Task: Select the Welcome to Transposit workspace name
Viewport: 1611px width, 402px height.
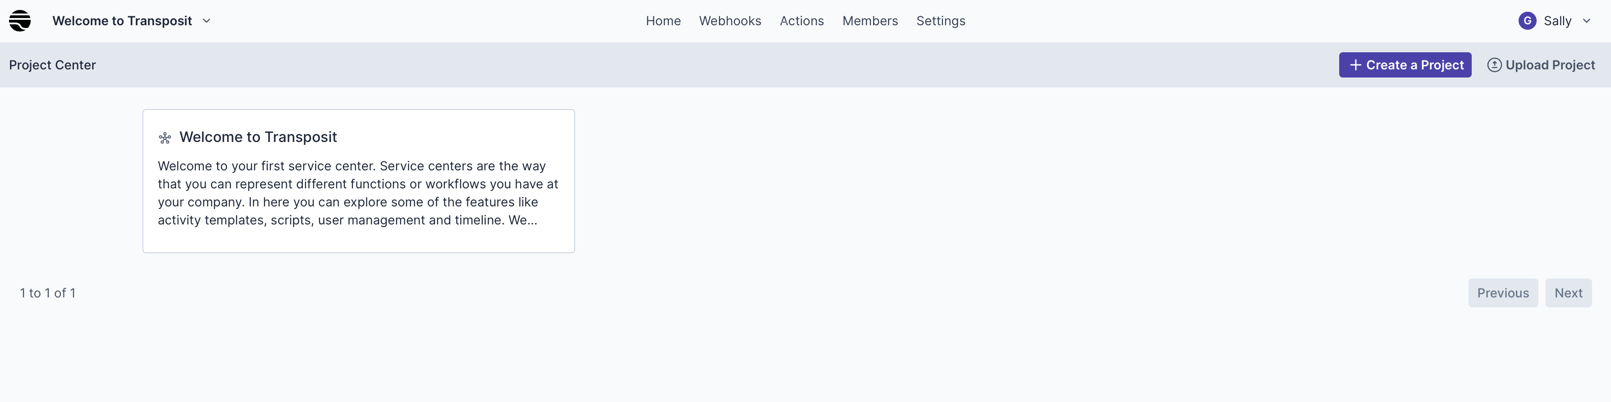Action: point(122,21)
